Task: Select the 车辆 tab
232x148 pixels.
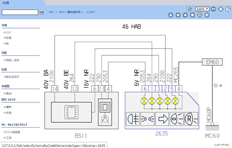Action: [x=7, y=2]
